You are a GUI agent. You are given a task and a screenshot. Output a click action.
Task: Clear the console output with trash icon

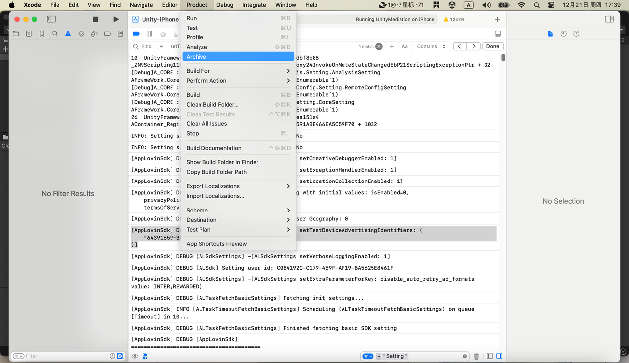pos(476,356)
